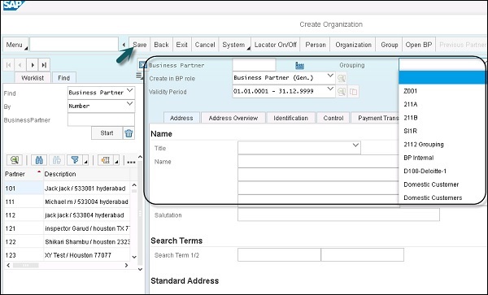This screenshot has width=488, height=295.
Task: Switch to the Identification tab
Action: [x=290, y=118]
